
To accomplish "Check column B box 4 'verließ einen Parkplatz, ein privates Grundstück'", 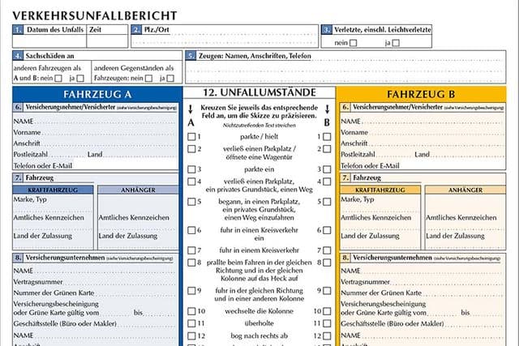I will [327, 182].
